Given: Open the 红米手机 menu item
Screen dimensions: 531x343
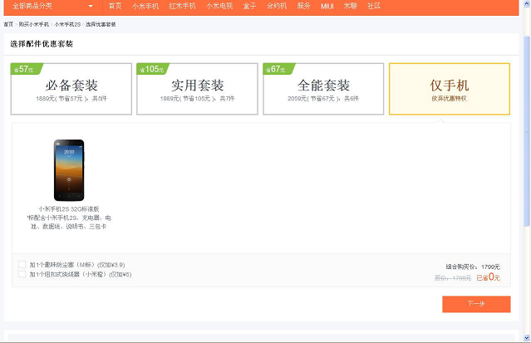Looking at the screenshot, I should (x=182, y=6).
